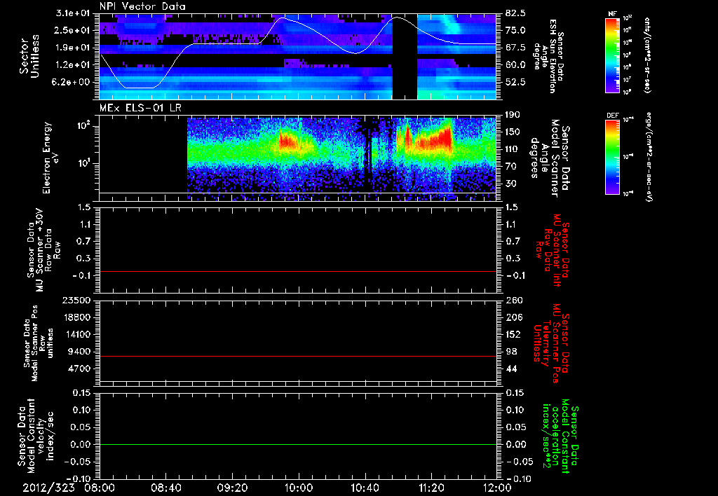This screenshot has height=496, width=718.
Task: Click the 08:40 time tick label
Action: [166, 488]
